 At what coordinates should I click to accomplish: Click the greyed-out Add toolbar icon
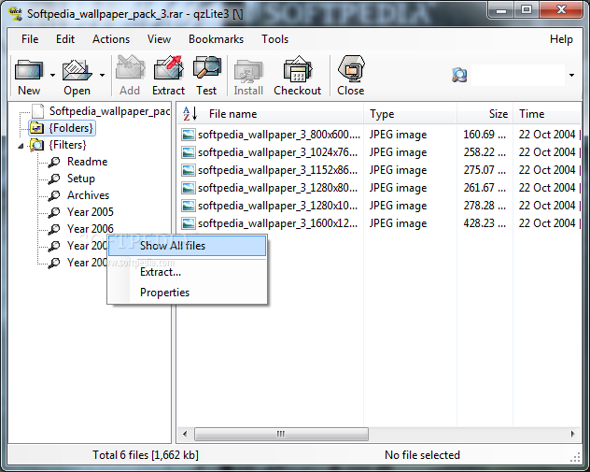130,68
